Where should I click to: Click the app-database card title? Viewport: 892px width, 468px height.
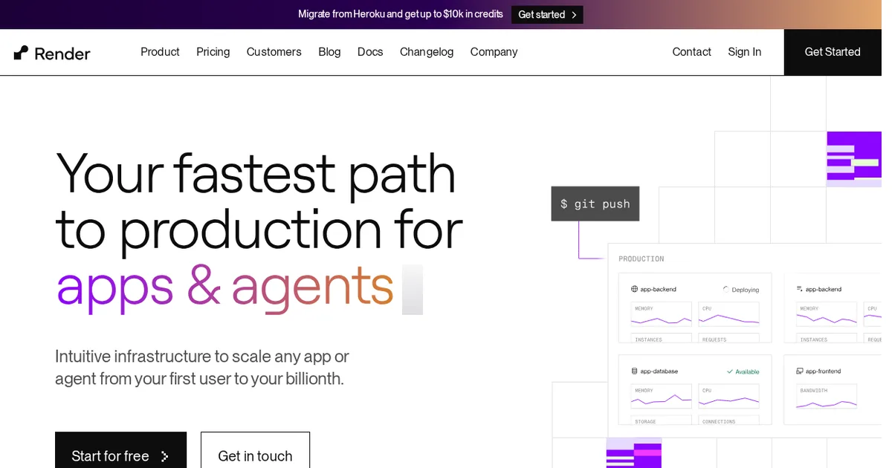[x=659, y=371]
